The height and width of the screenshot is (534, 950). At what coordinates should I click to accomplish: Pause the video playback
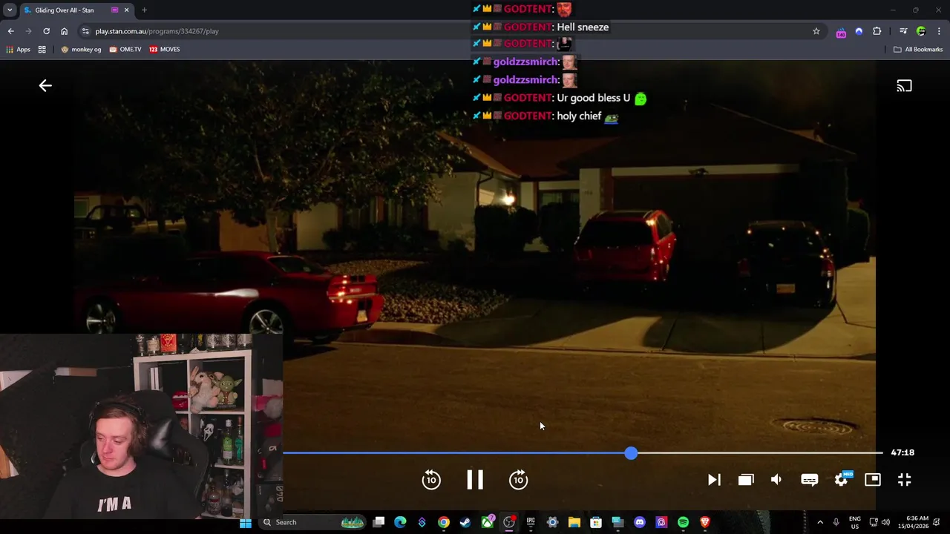pyautogui.click(x=475, y=480)
